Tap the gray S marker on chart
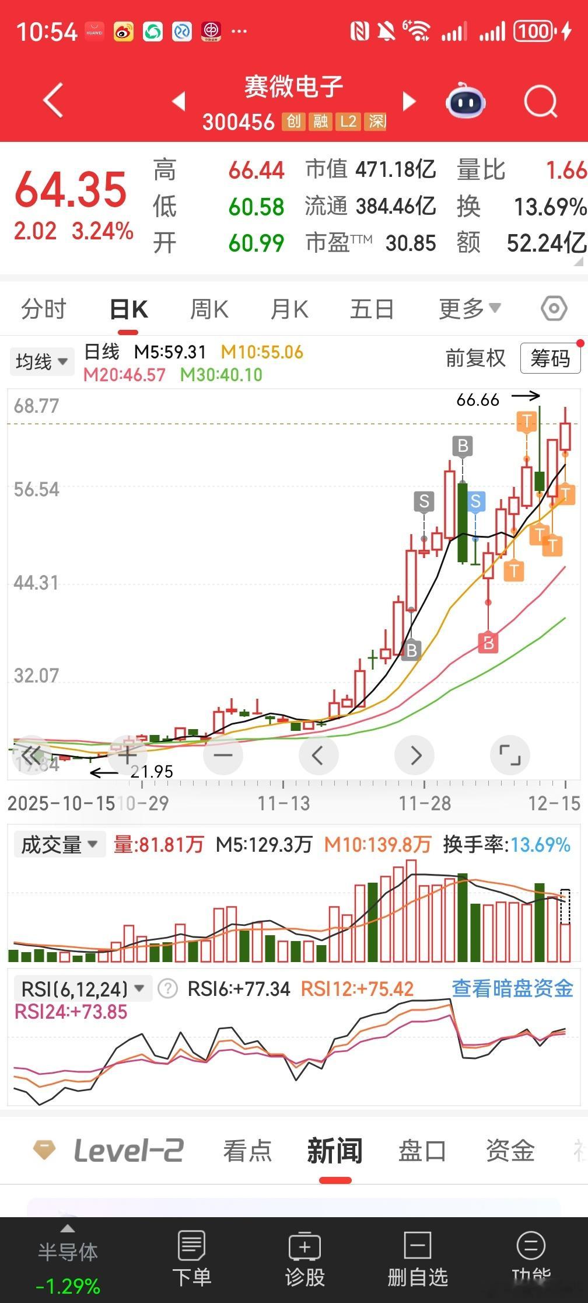The width and height of the screenshot is (588, 1303). [x=424, y=501]
